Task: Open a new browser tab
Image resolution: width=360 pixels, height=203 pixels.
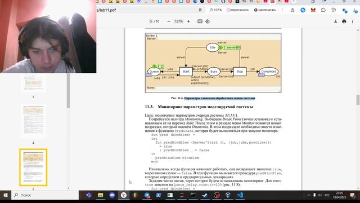Action: coord(294,1)
